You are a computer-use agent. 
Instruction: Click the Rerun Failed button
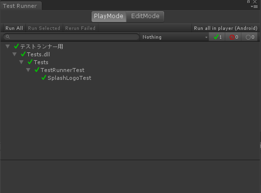tap(80, 28)
